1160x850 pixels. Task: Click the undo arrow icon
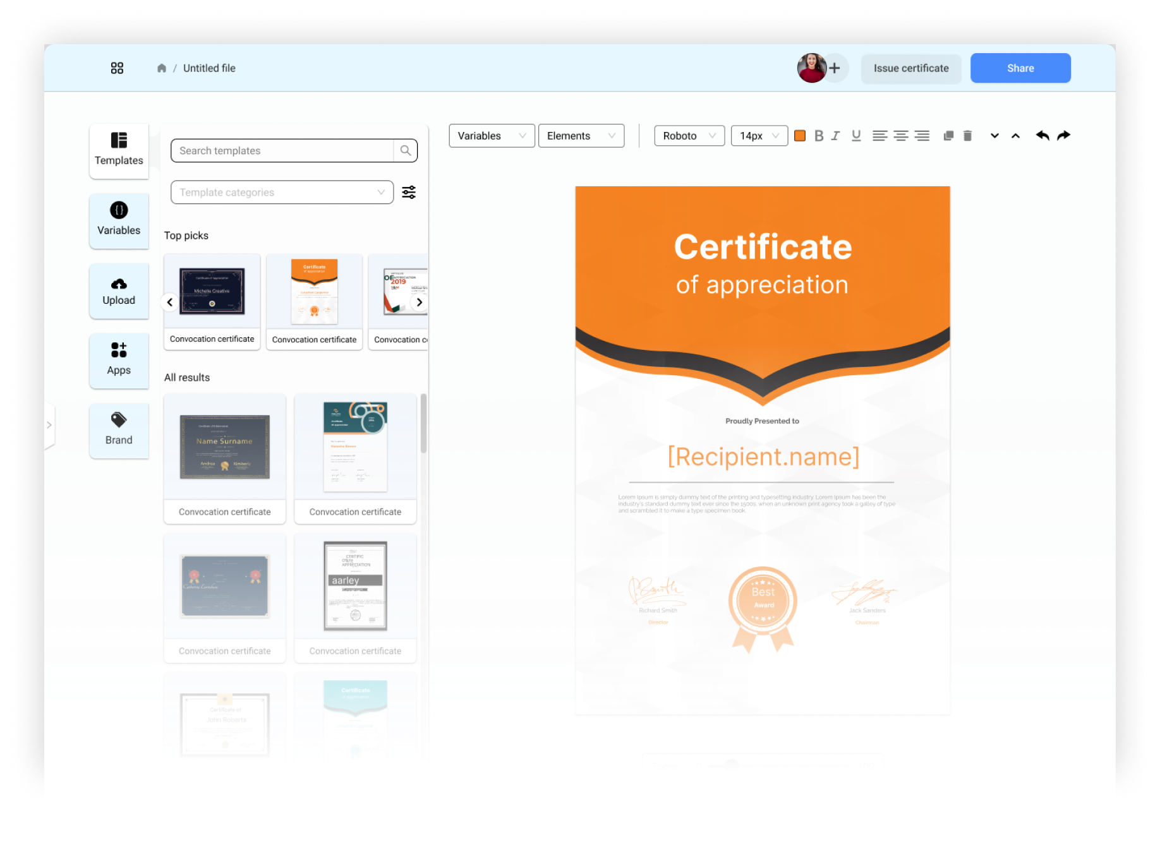pyautogui.click(x=1042, y=136)
